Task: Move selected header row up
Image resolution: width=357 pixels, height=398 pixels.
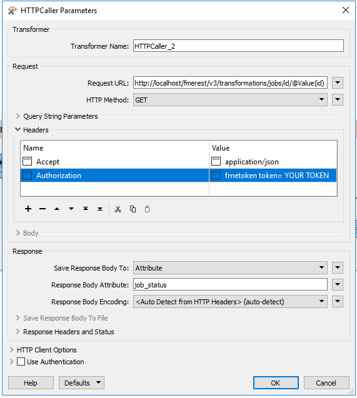Action: click(57, 209)
